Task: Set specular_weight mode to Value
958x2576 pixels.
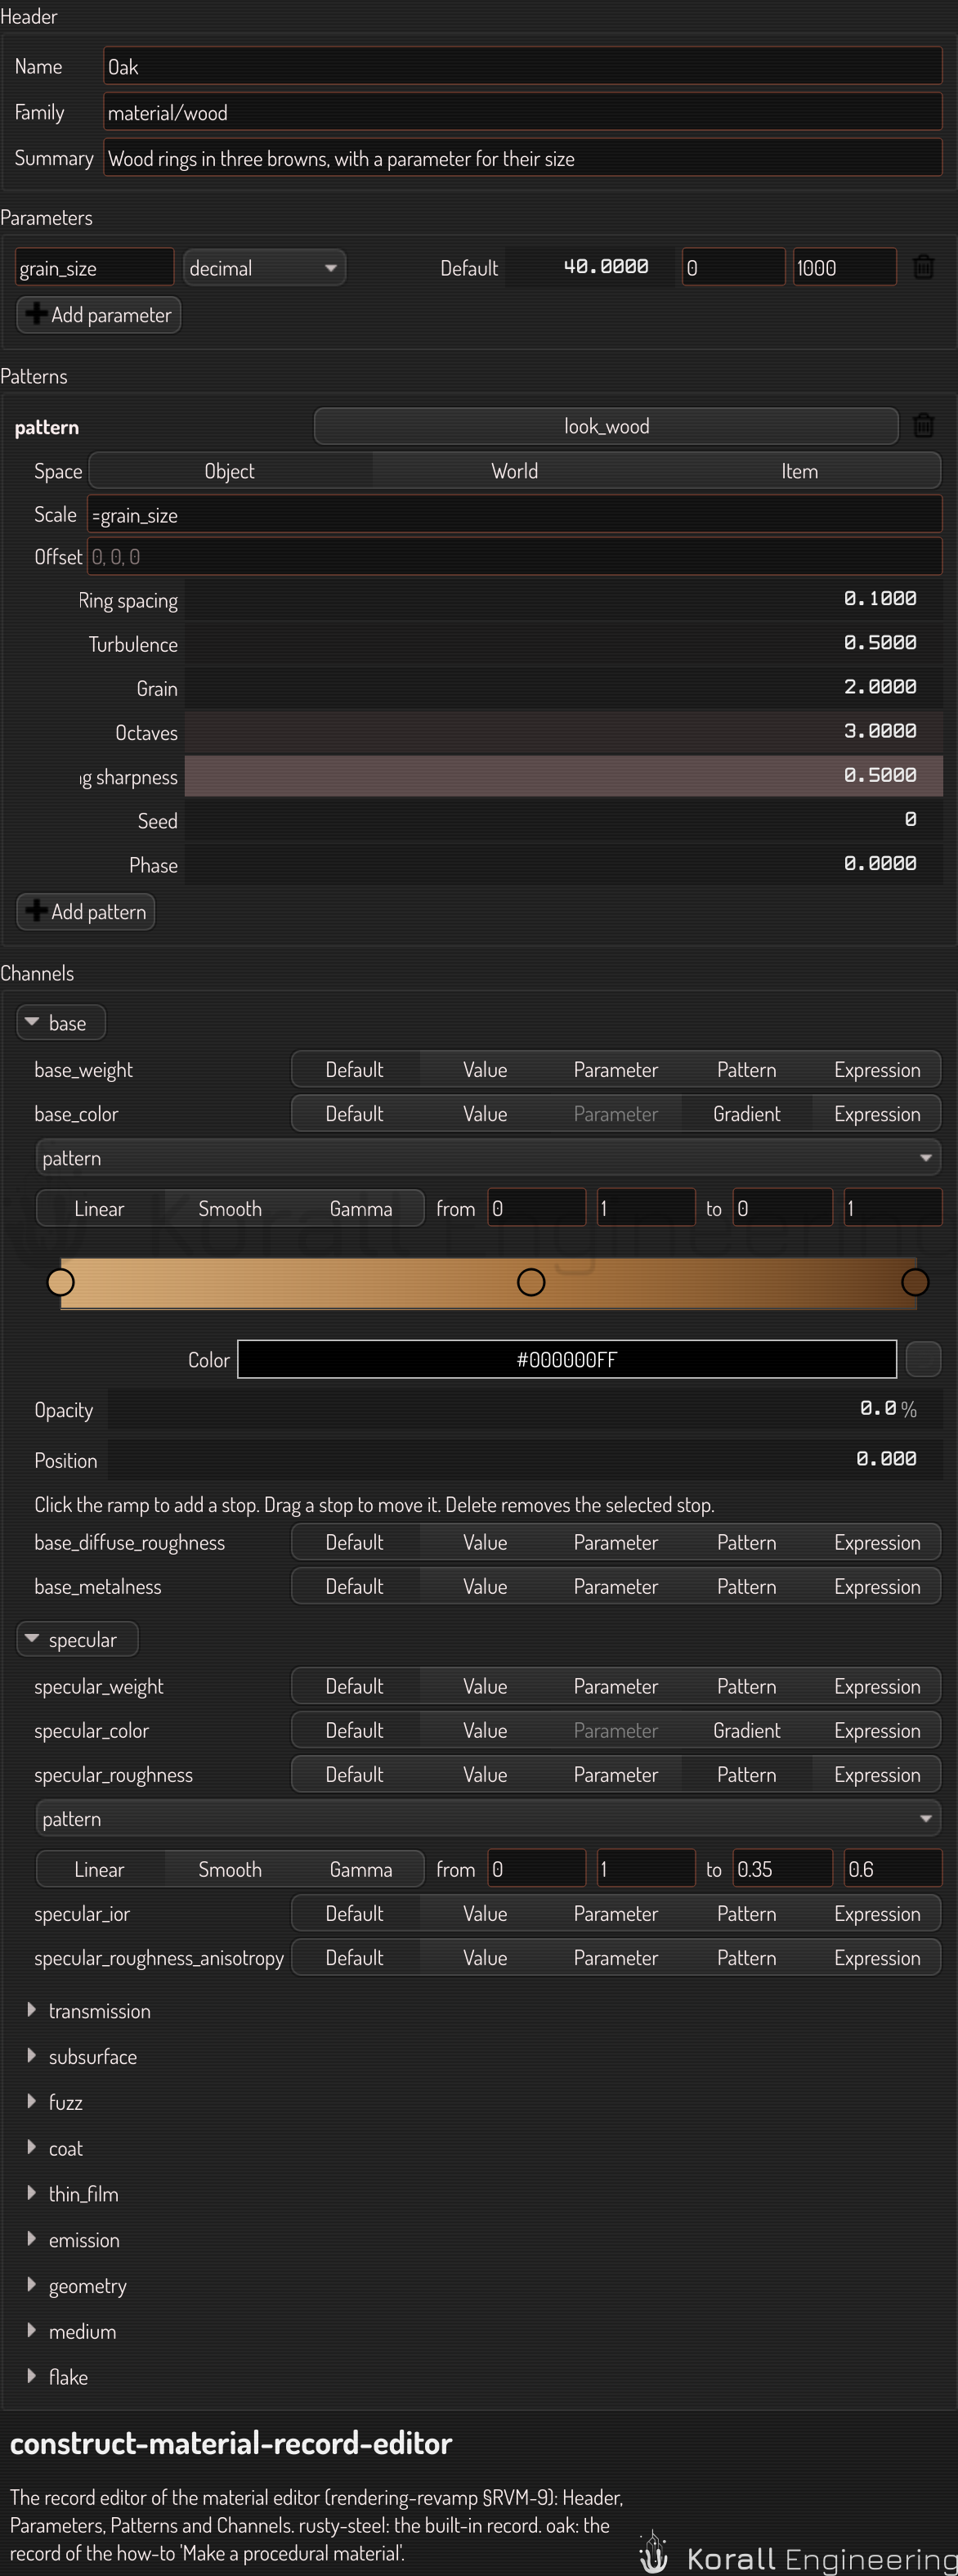Action: (485, 1687)
